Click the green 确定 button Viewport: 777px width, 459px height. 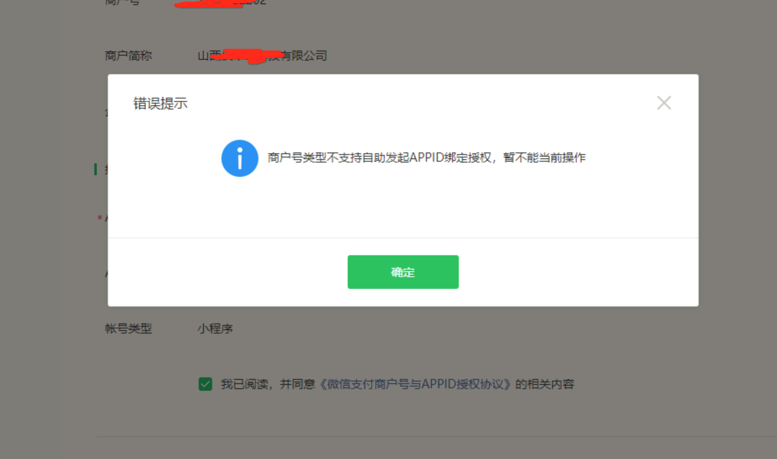pos(403,272)
